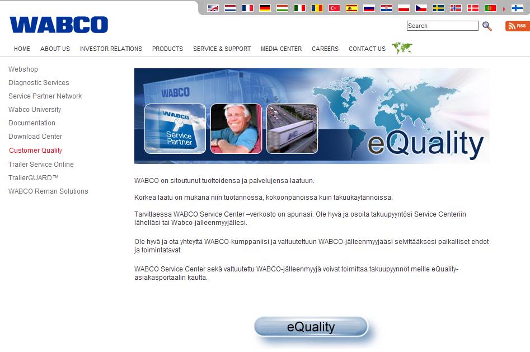The image size is (530, 352).
Task: Click the magnifying glass search icon
Action: 487,26
